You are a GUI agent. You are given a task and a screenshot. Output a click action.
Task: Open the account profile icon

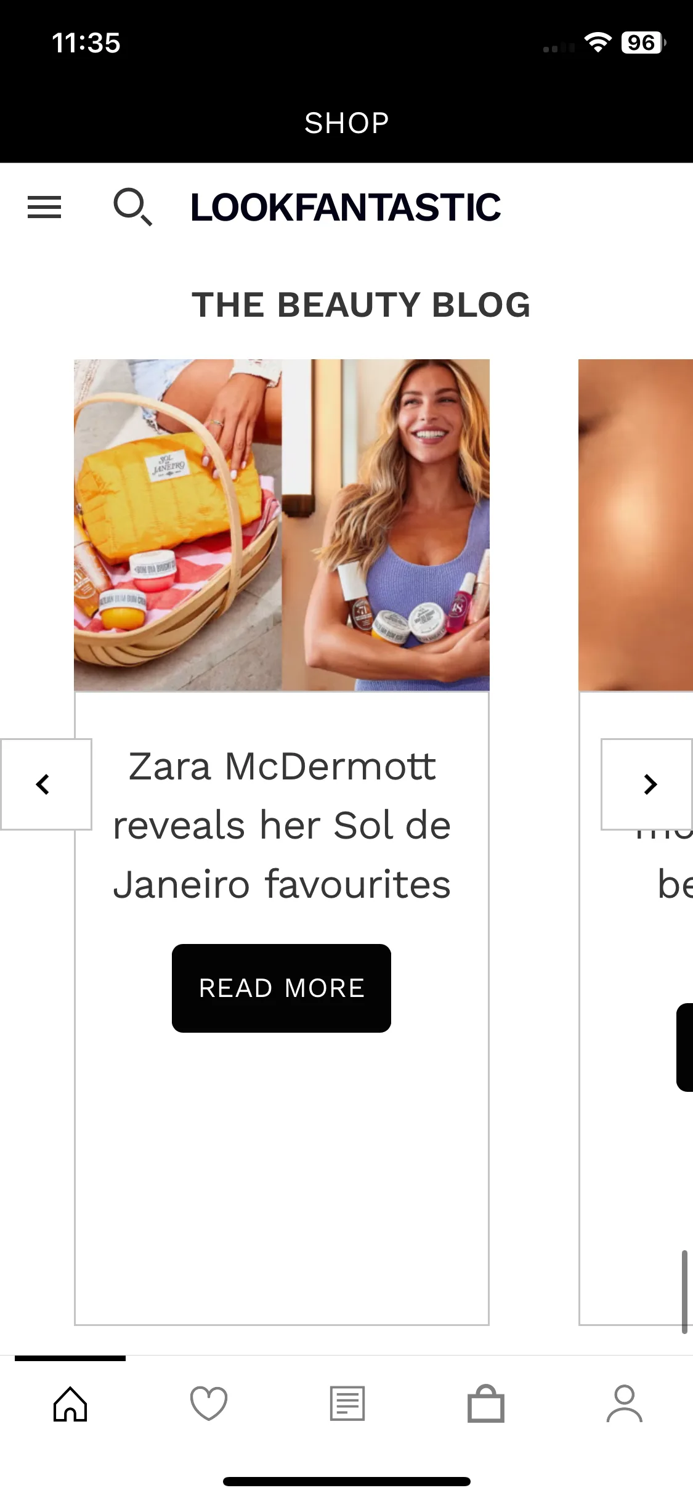coord(625,1404)
